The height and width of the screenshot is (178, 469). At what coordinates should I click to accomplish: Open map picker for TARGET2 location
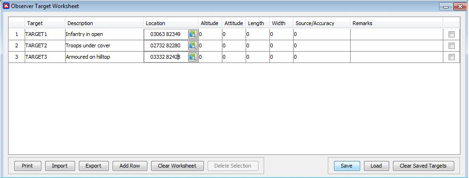tap(192, 45)
